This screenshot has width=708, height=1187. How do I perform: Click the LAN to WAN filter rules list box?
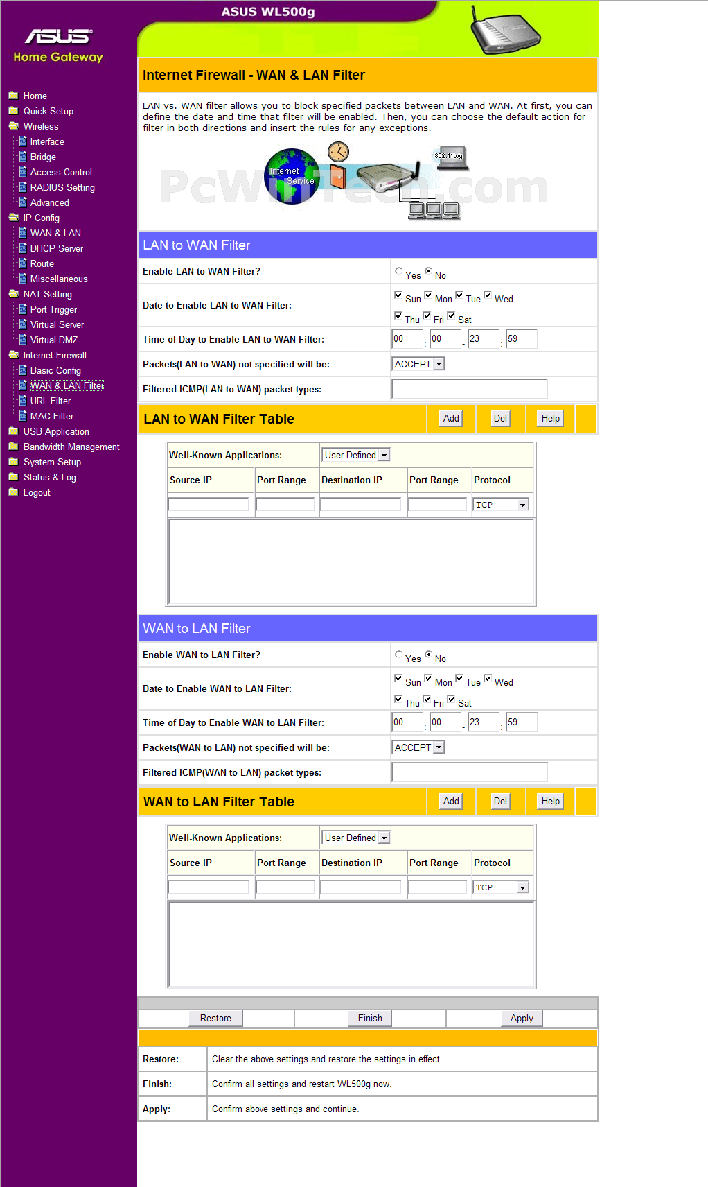[351, 562]
